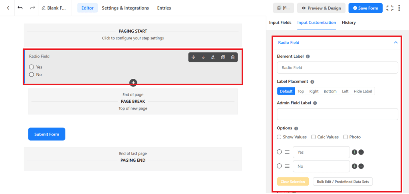Click the Clear Selection button
This screenshot has height=194, width=409.
click(x=293, y=182)
